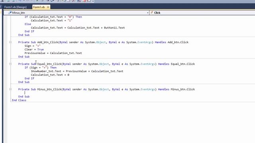The image size is (255, 143).
Task: Click the line 'Sign = "+"'
Action: click(x=33, y=46)
